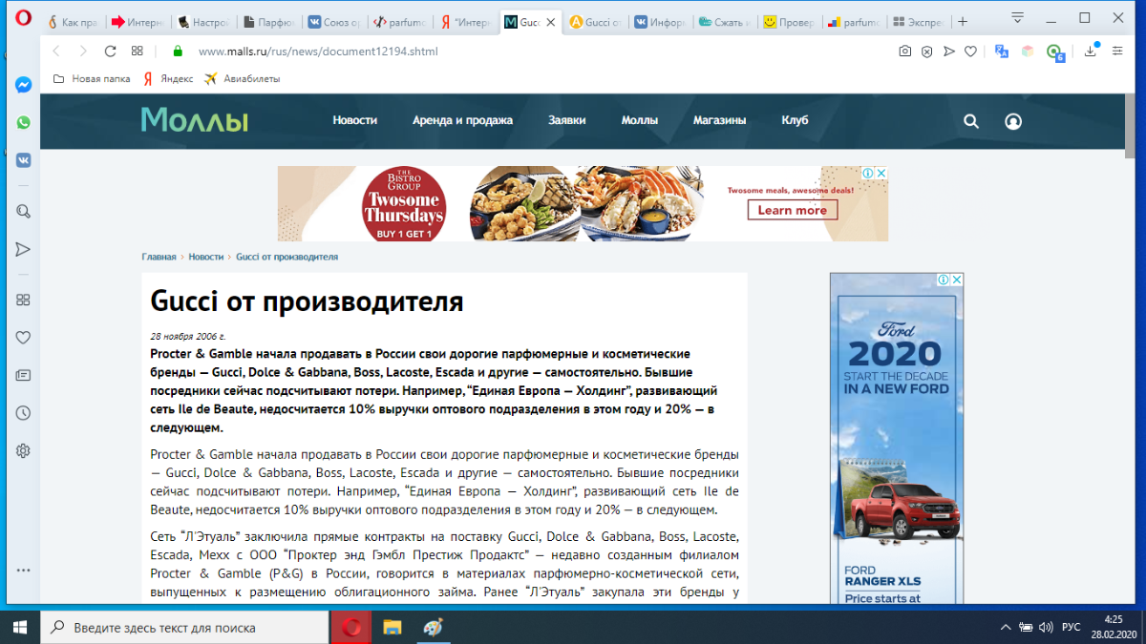This screenshot has width=1146, height=644.
Task: Open history clock icon in sidebar
Action: pyautogui.click(x=23, y=413)
